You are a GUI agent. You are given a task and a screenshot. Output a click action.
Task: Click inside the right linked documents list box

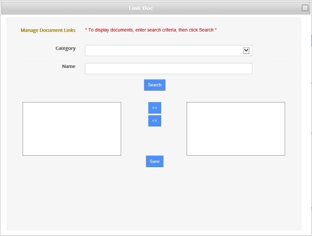(236, 129)
